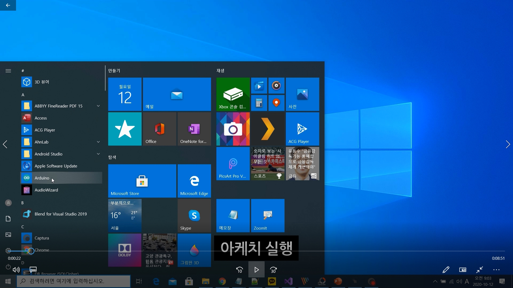
Task: Open the 사진 photos tile
Action: (x=302, y=94)
